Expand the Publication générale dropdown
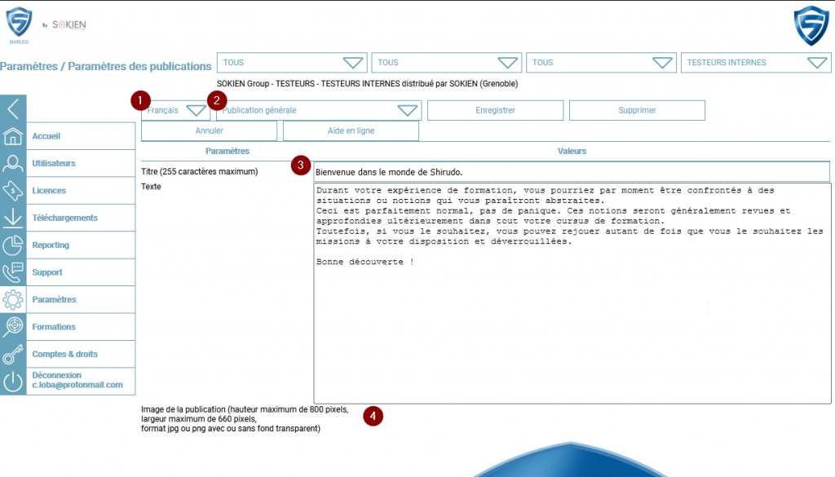835x477 pixels. coord(319,111)
